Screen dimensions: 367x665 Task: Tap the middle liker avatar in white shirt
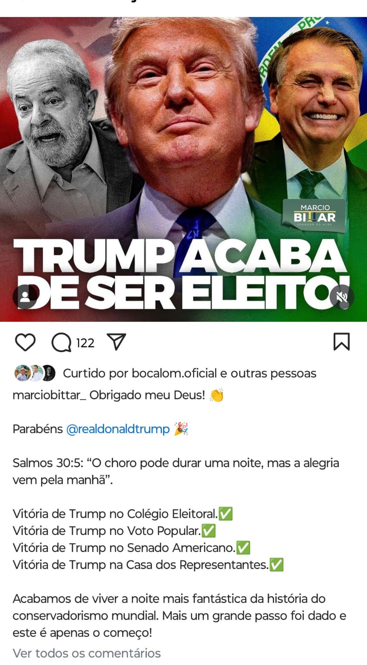pos(35,373)
